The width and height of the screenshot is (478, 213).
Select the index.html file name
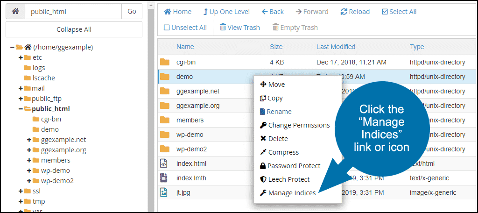coord(191,163)
